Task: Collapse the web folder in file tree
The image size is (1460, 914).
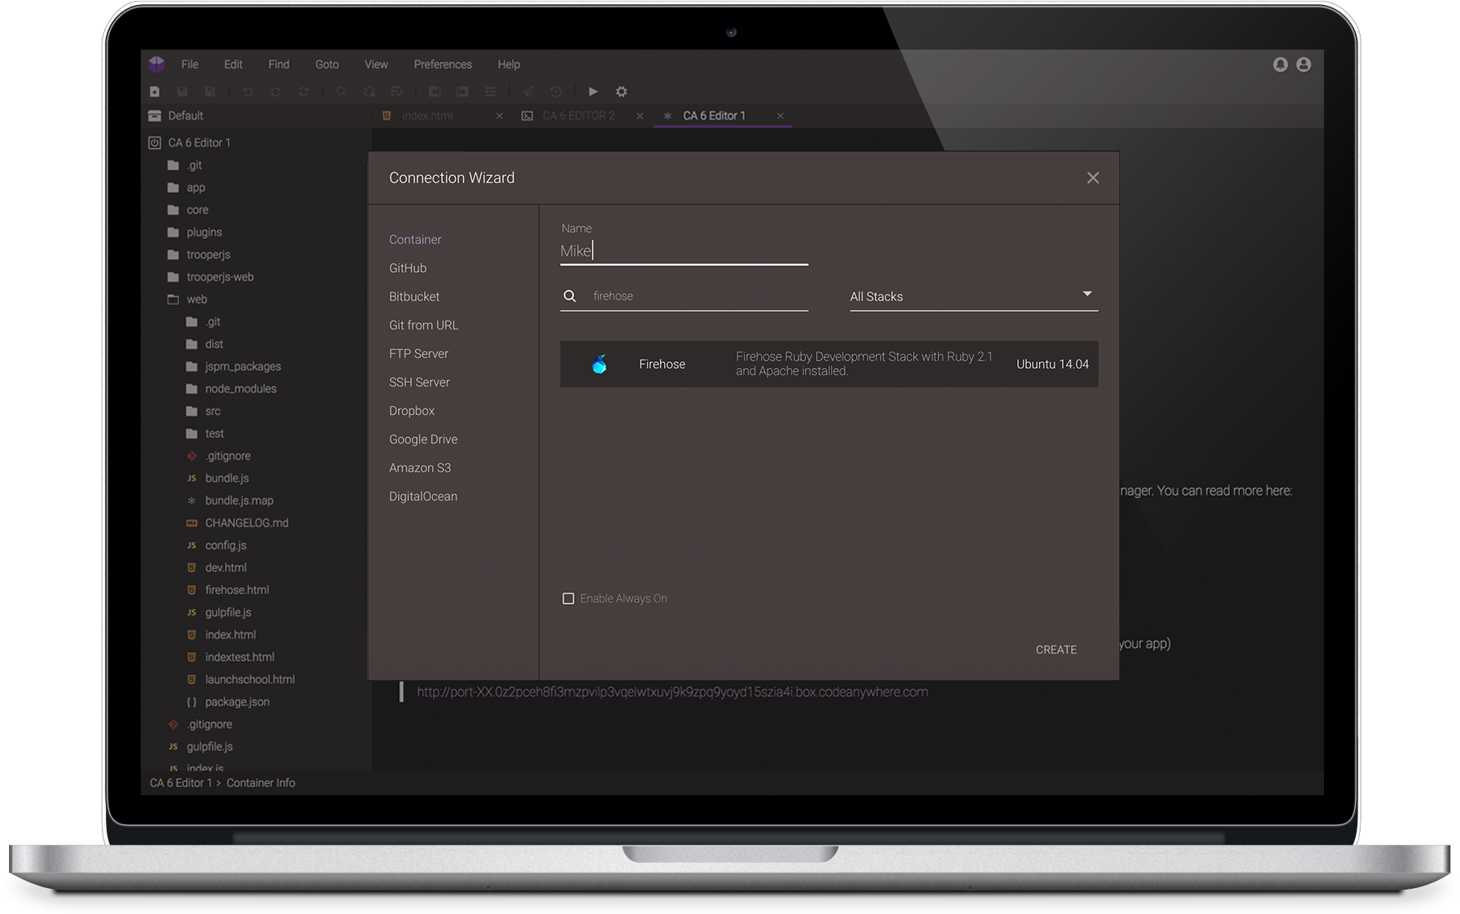Action: pos(173,300)
